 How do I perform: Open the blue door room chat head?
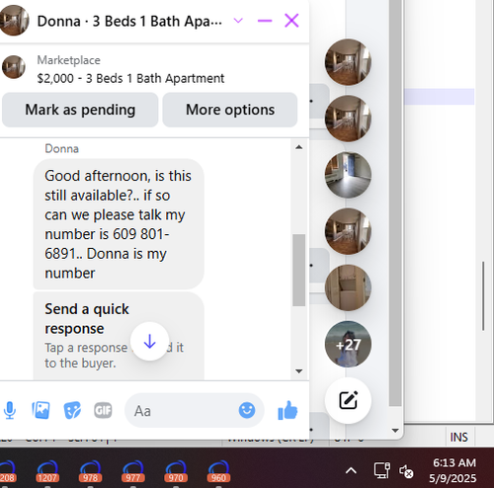(x=348, y=175)
